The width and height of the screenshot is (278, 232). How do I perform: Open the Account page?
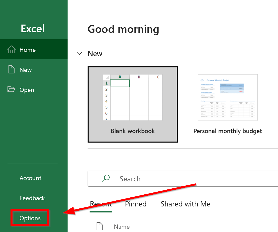click(x=30, y=178)
